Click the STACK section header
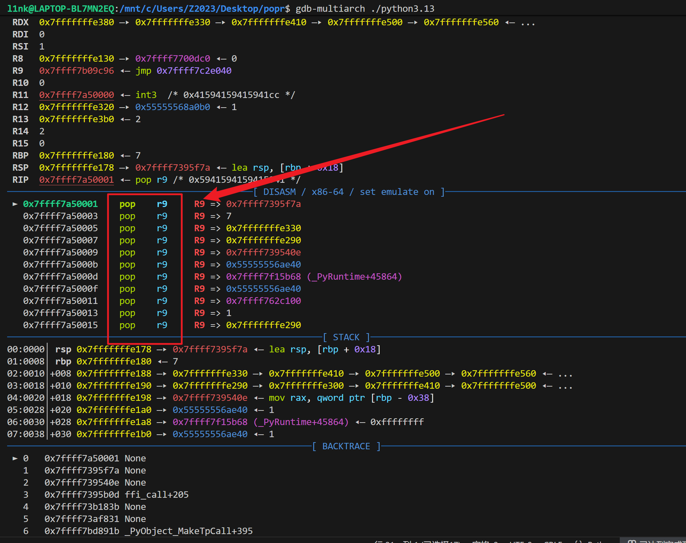Viewport: 686px width, 543px height. [346, 337]
